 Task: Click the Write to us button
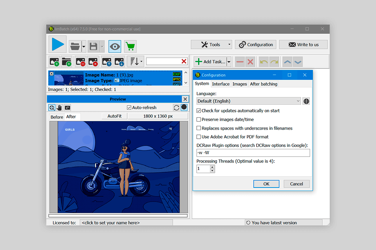point(303,45)
